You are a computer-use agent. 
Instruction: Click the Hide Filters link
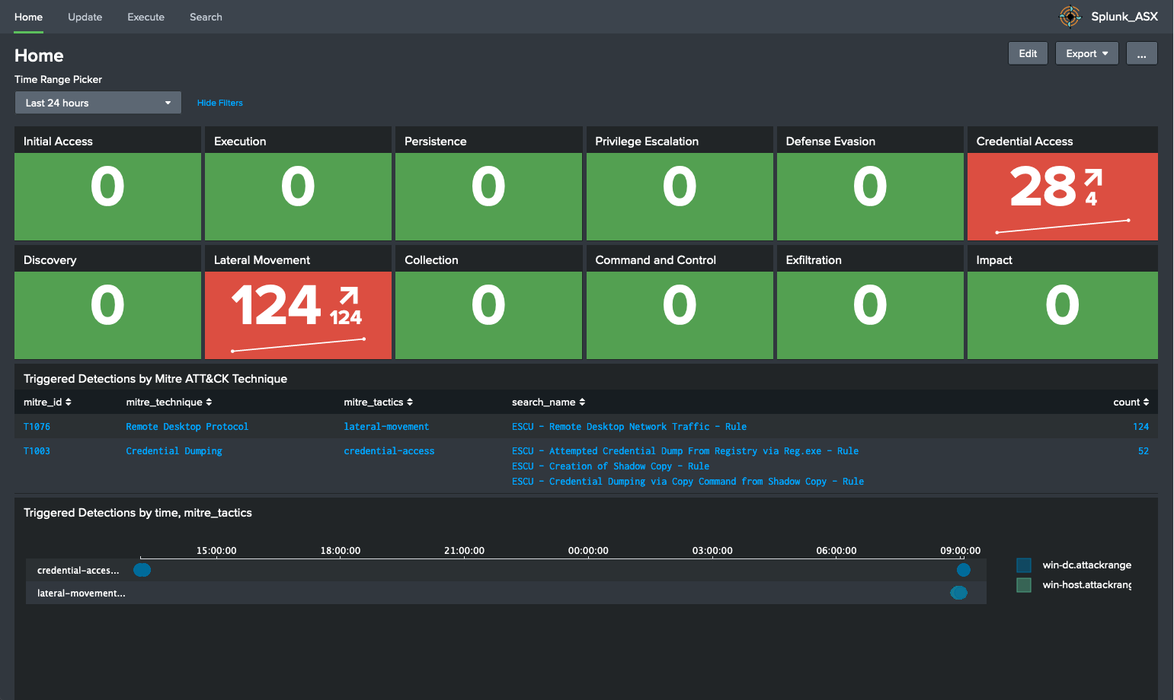point(220,103)
